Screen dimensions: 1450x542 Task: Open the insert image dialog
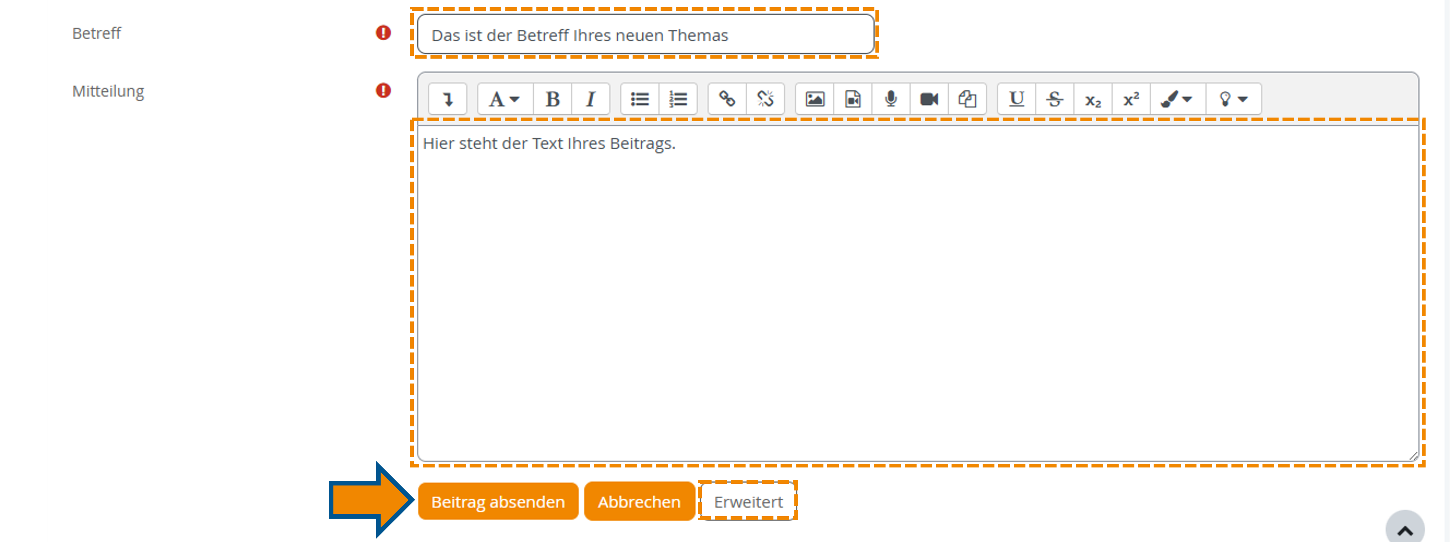pos(813,99)
